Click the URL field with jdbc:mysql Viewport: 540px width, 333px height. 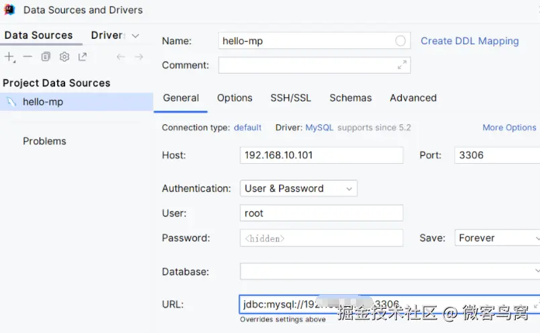(390, 304)
